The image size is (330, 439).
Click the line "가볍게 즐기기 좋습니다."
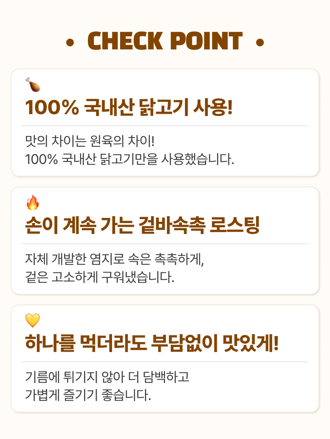click(x=88, y=395)
